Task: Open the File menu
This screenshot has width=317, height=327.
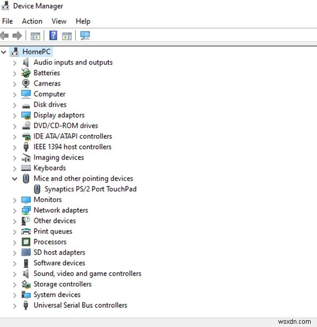Action: tap(7, 21)
